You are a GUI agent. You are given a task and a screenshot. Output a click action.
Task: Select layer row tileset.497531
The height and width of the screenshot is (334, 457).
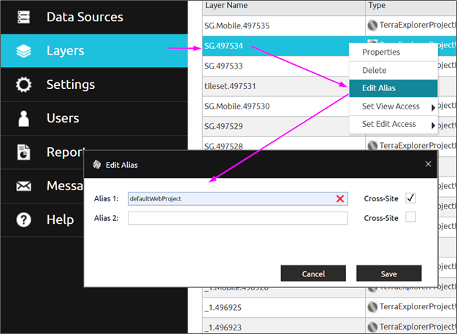275,86
